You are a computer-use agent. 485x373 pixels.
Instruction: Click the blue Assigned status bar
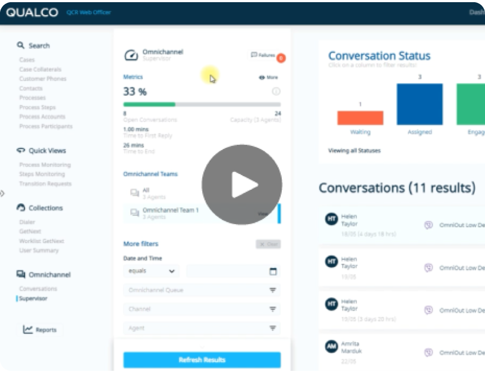pyautogui.click(x=419, y=104)
